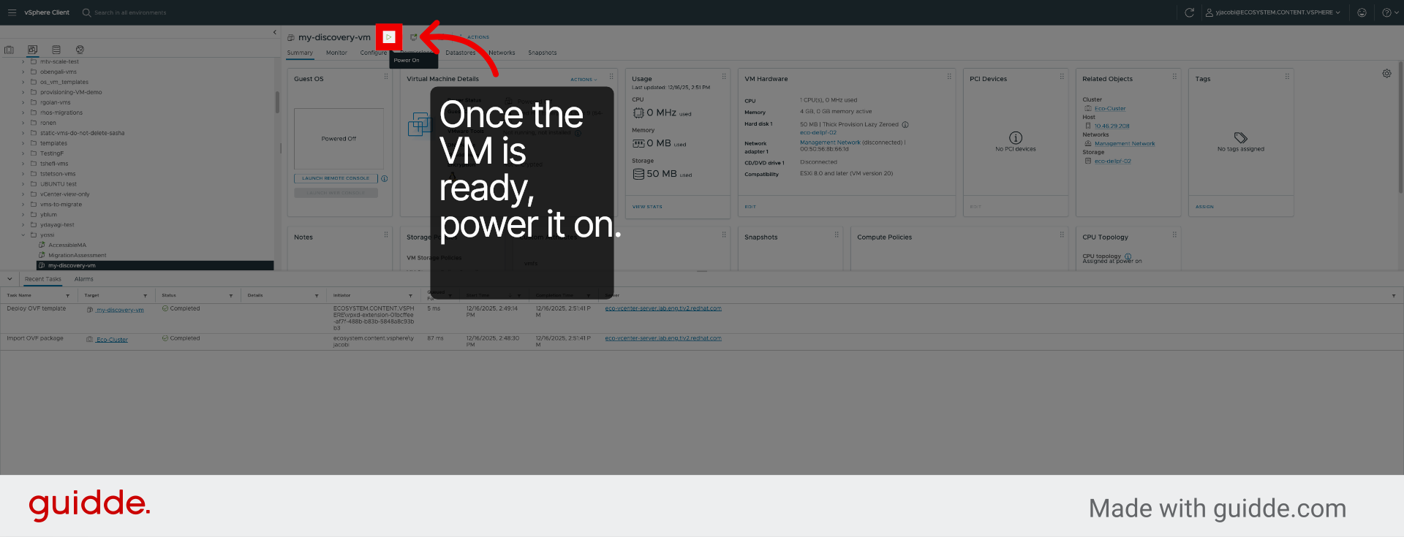
Task: Click View Stats in Usage card
Action: [x=647, y=207]
